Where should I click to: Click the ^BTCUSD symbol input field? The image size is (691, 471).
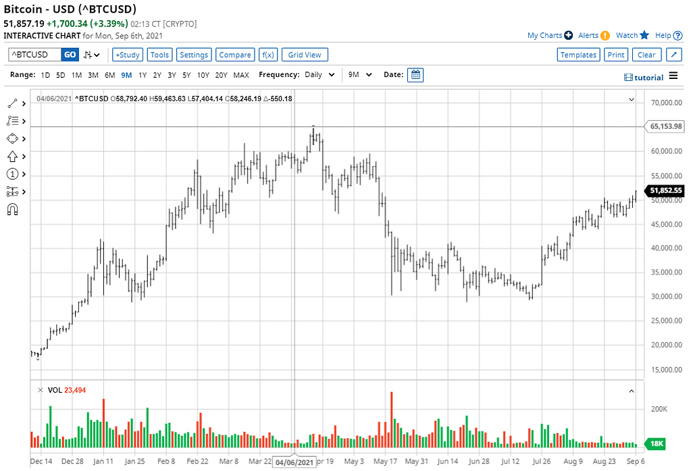point(35,55)
